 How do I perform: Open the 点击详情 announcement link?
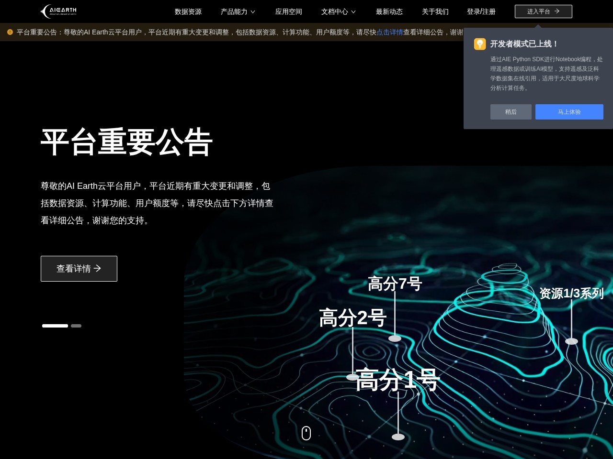pos(390,32)
